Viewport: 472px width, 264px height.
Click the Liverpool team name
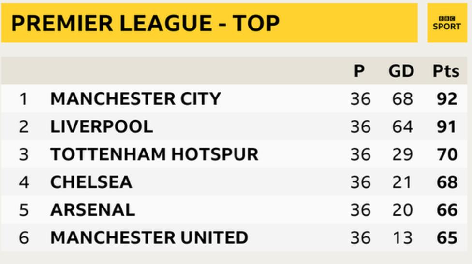102,126
